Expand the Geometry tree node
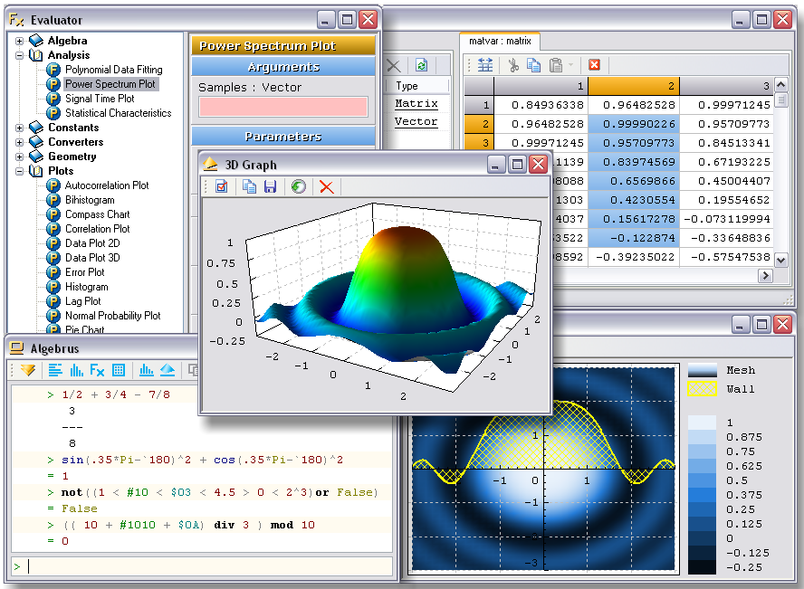This screenshot has width=804, height=589. [19, 157]
